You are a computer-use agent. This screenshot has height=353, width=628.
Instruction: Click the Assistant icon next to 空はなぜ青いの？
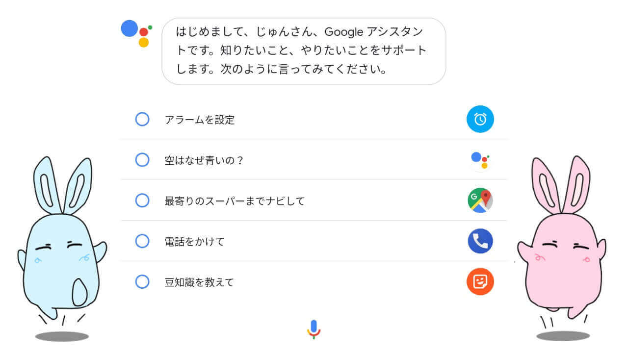[x=480, y=160]
